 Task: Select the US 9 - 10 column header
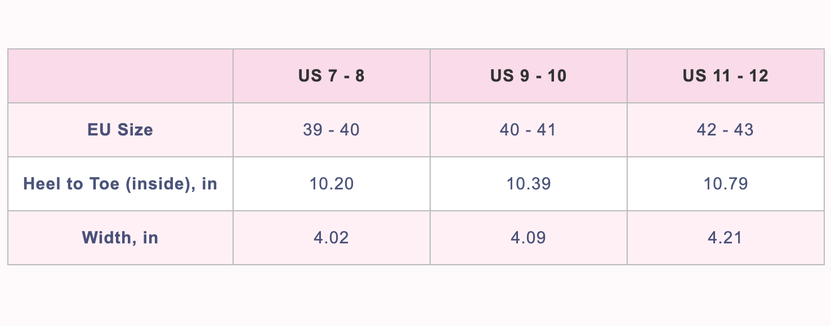pyautogui.click(x=528, y=76)
